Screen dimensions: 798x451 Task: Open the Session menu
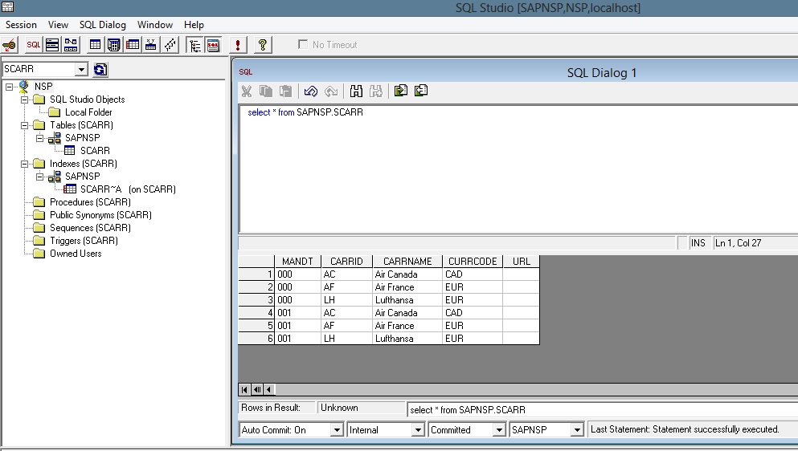[x=21, y=25]
